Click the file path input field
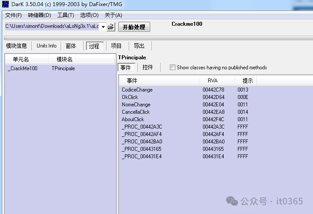Image resolution: width=313 pixels, height=214 pixels. pos(52,27)
